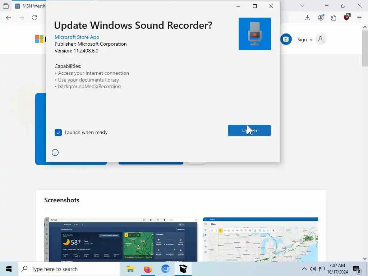Image resolution: width=368 pixels, height=276 pixels.
Task: Open recent browsing tab icon at top-left
Action: (x=6, y=6)
